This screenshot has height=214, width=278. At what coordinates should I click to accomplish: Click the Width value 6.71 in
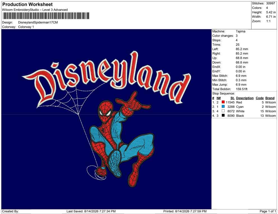[271, 17]
